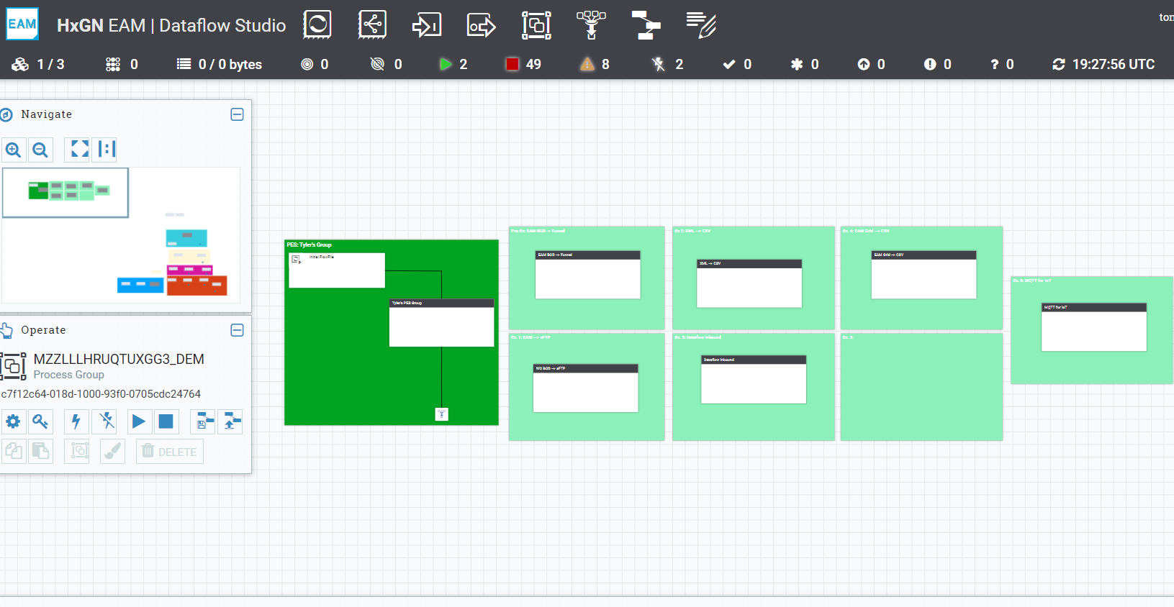This screenshot has height=607, width=1174.
Task: Zoom in using the Navigate panel
Action: (13, 150)
